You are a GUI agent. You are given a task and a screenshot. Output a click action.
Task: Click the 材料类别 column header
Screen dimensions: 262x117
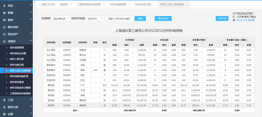[x=51, y=42]
